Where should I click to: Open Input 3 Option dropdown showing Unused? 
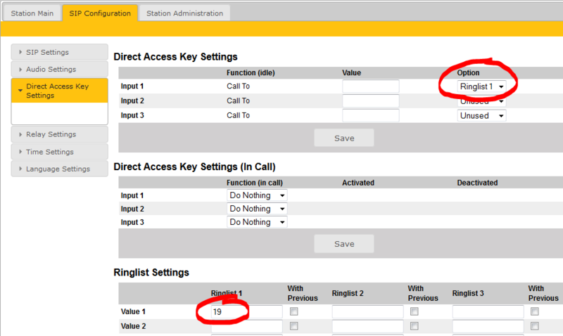[481, 116]
